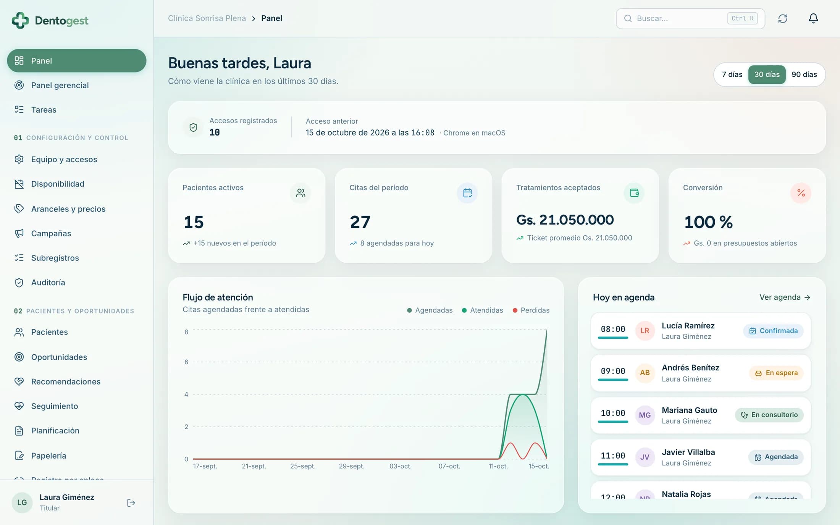The width and height of the screenshot is (840, 525).
Task: Click the percent icon on the Conversión card
Action: [x=801, y=193]
